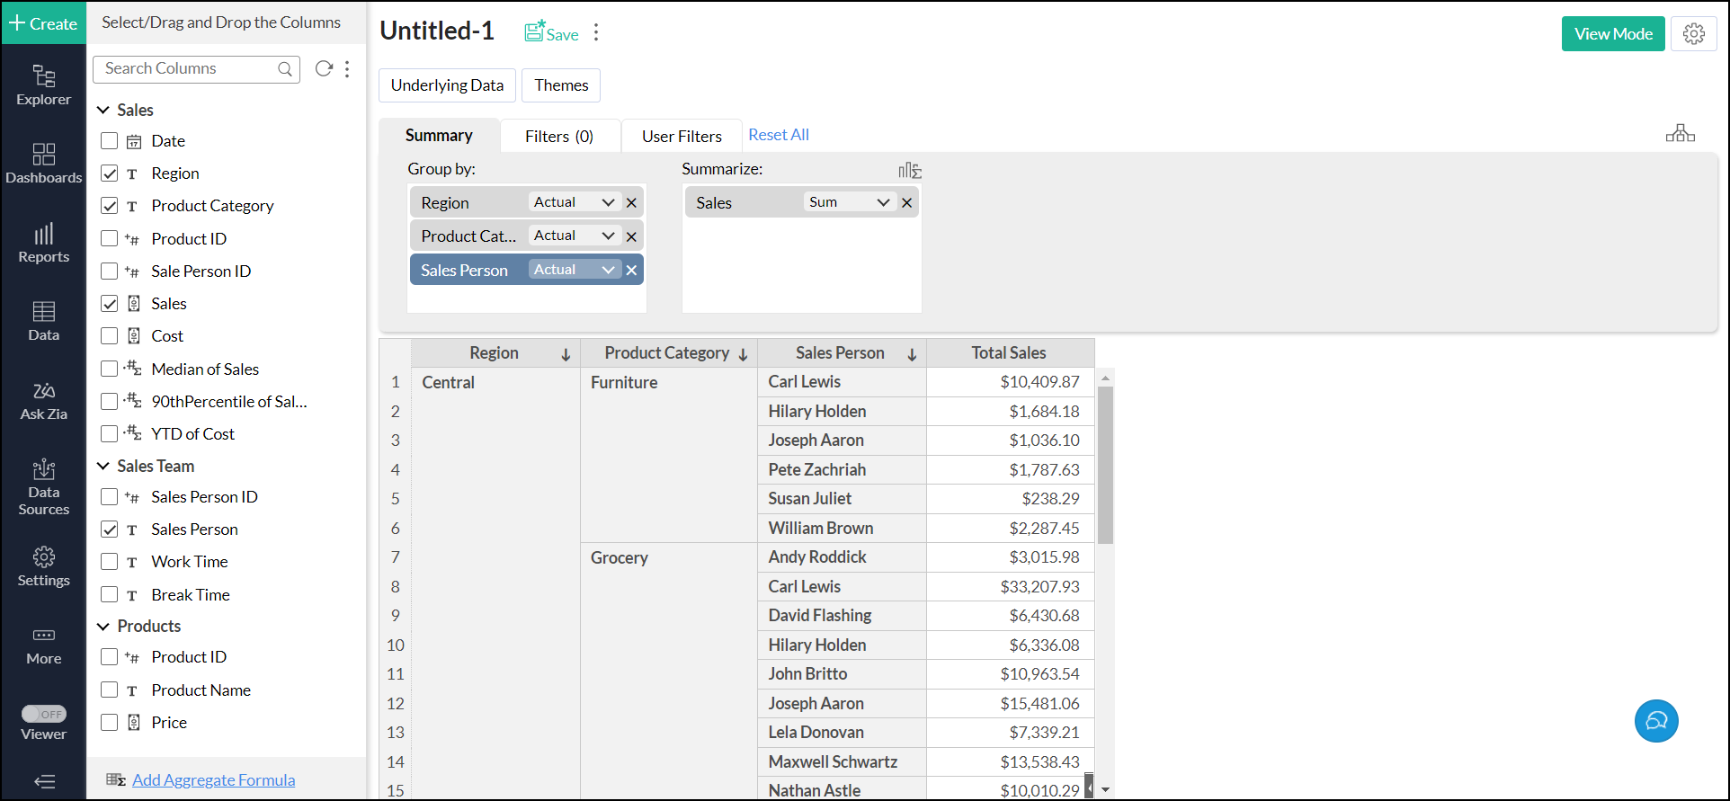This screenshot has height=801, width=1730.
Task: Go to Data Sources in sidebar
Action: coord(43,487)
